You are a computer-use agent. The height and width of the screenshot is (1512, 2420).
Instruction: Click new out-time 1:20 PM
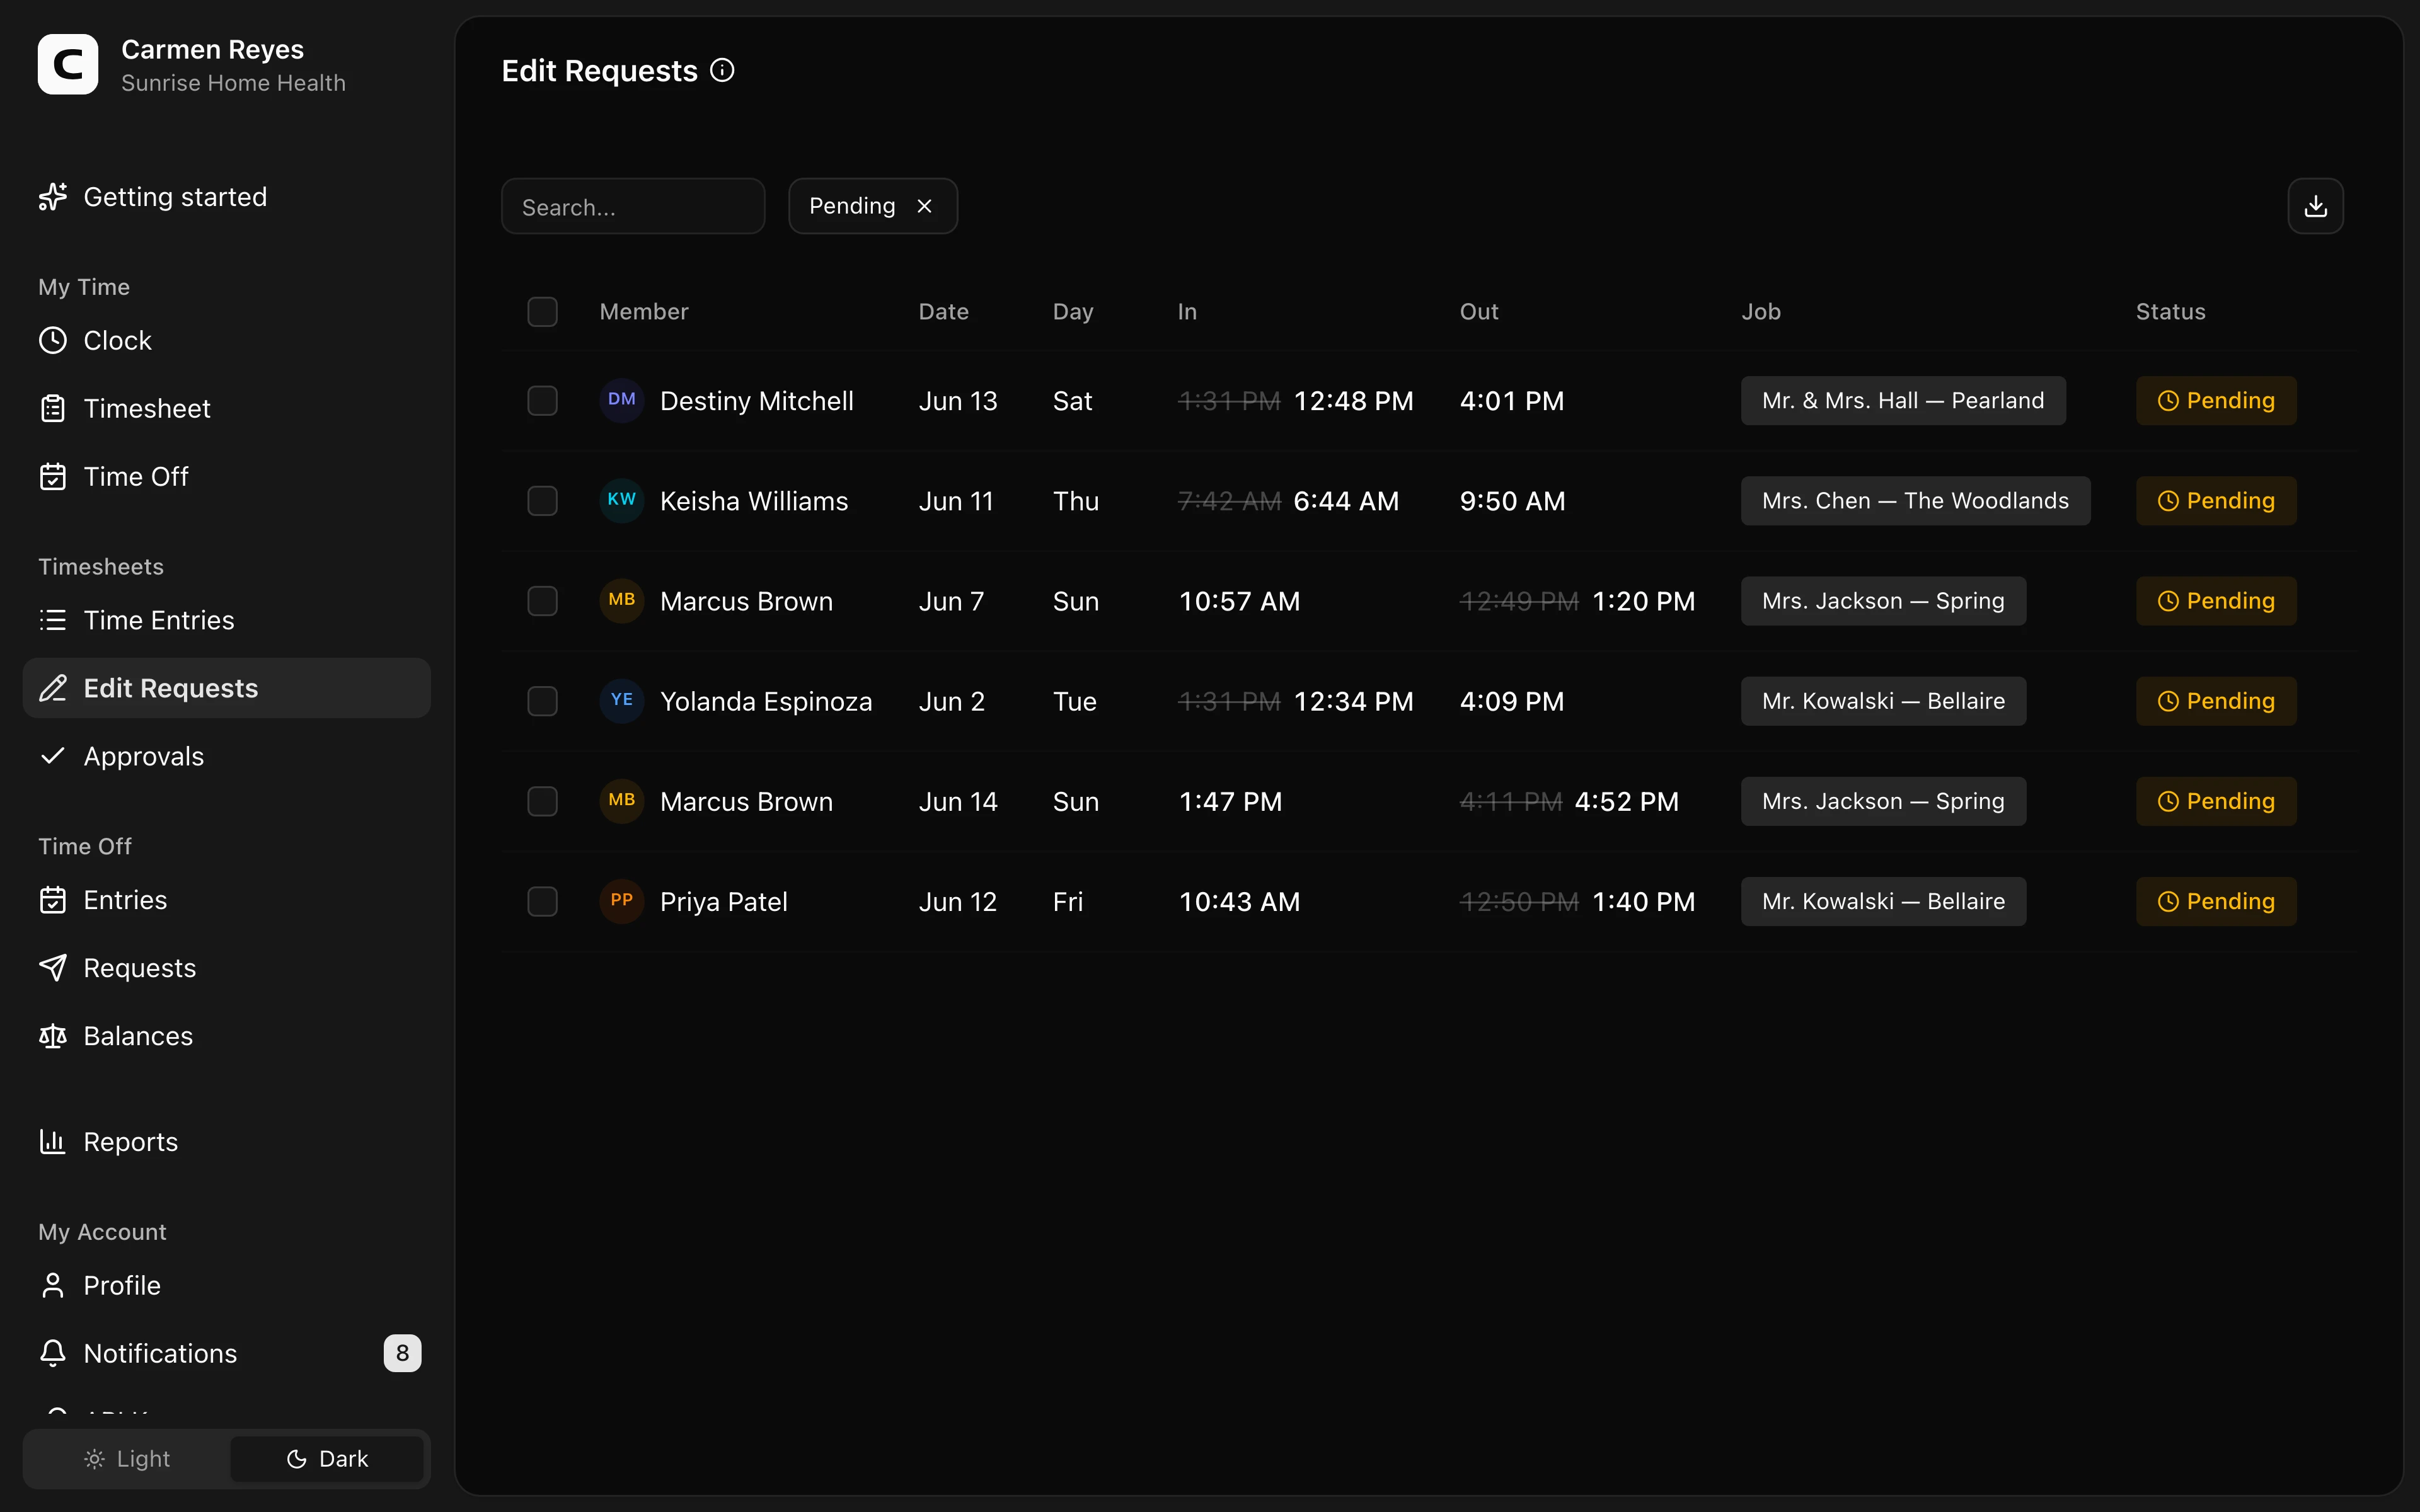[x=1643, y=601]
